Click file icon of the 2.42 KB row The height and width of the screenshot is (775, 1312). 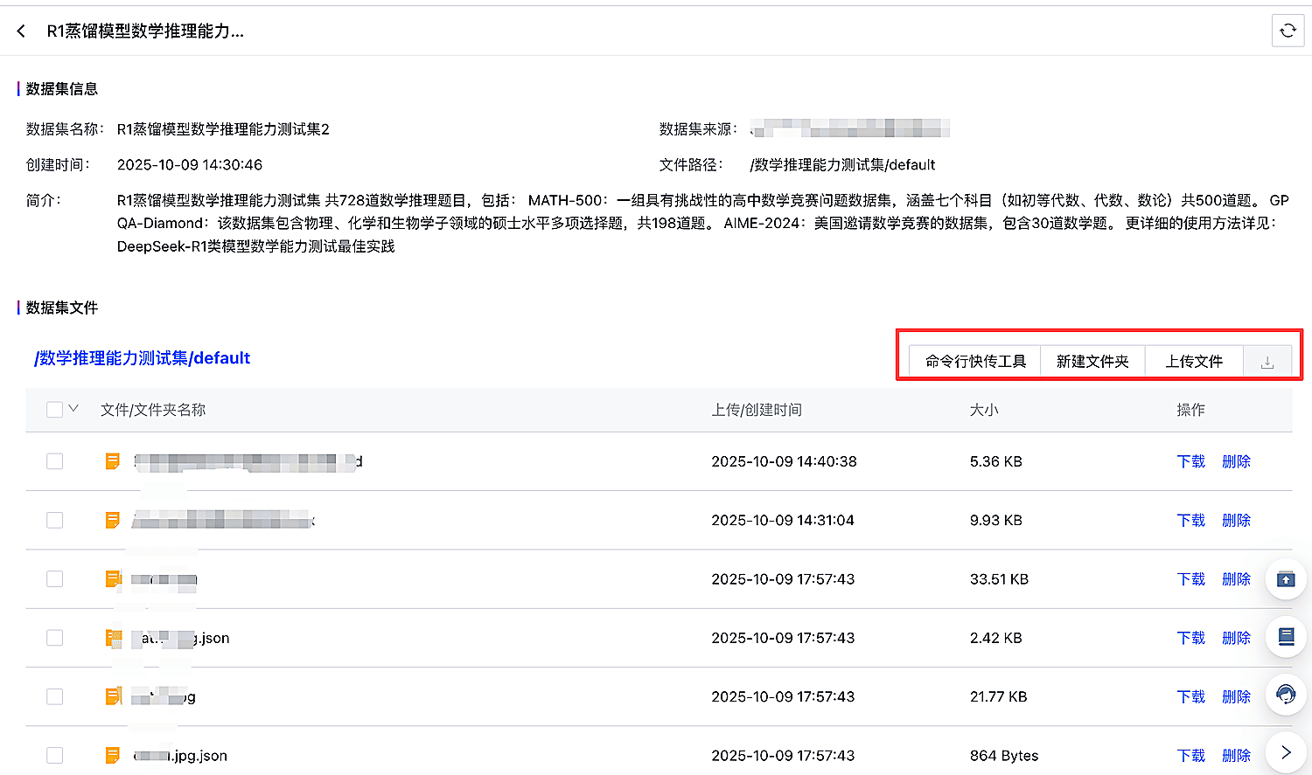pos(113,638)
